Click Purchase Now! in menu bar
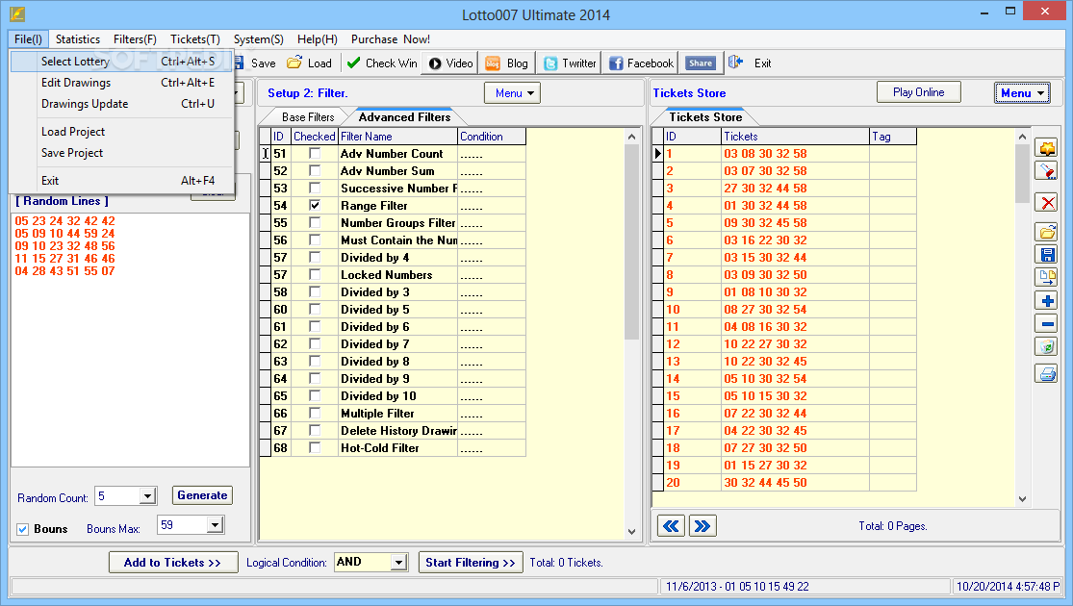 [x=391, y=39]
